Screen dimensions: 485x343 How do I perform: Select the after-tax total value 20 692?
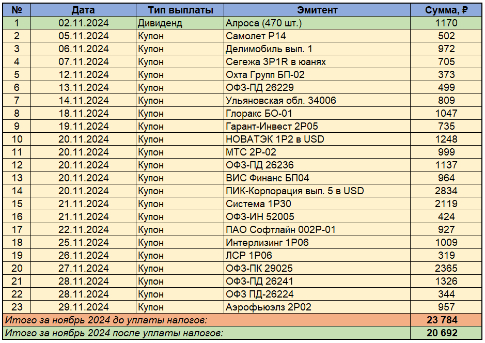click(x=446, y=333)
